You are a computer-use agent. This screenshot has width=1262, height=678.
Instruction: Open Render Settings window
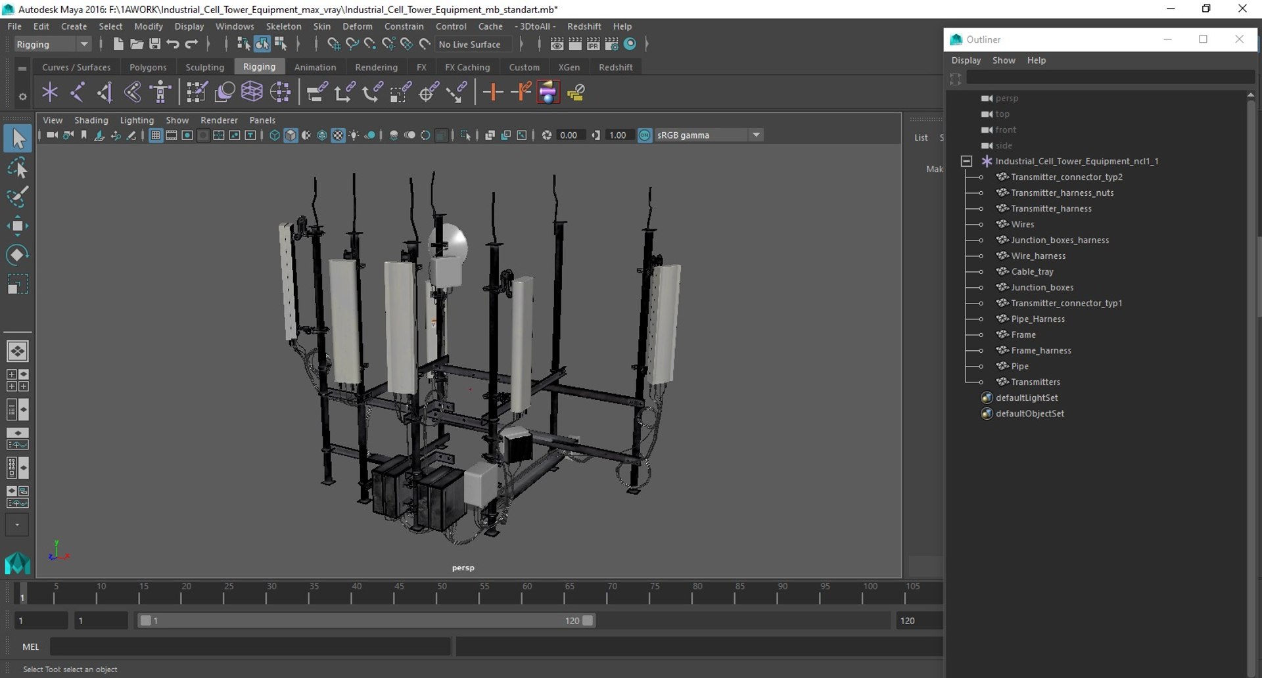coord(612,44)
